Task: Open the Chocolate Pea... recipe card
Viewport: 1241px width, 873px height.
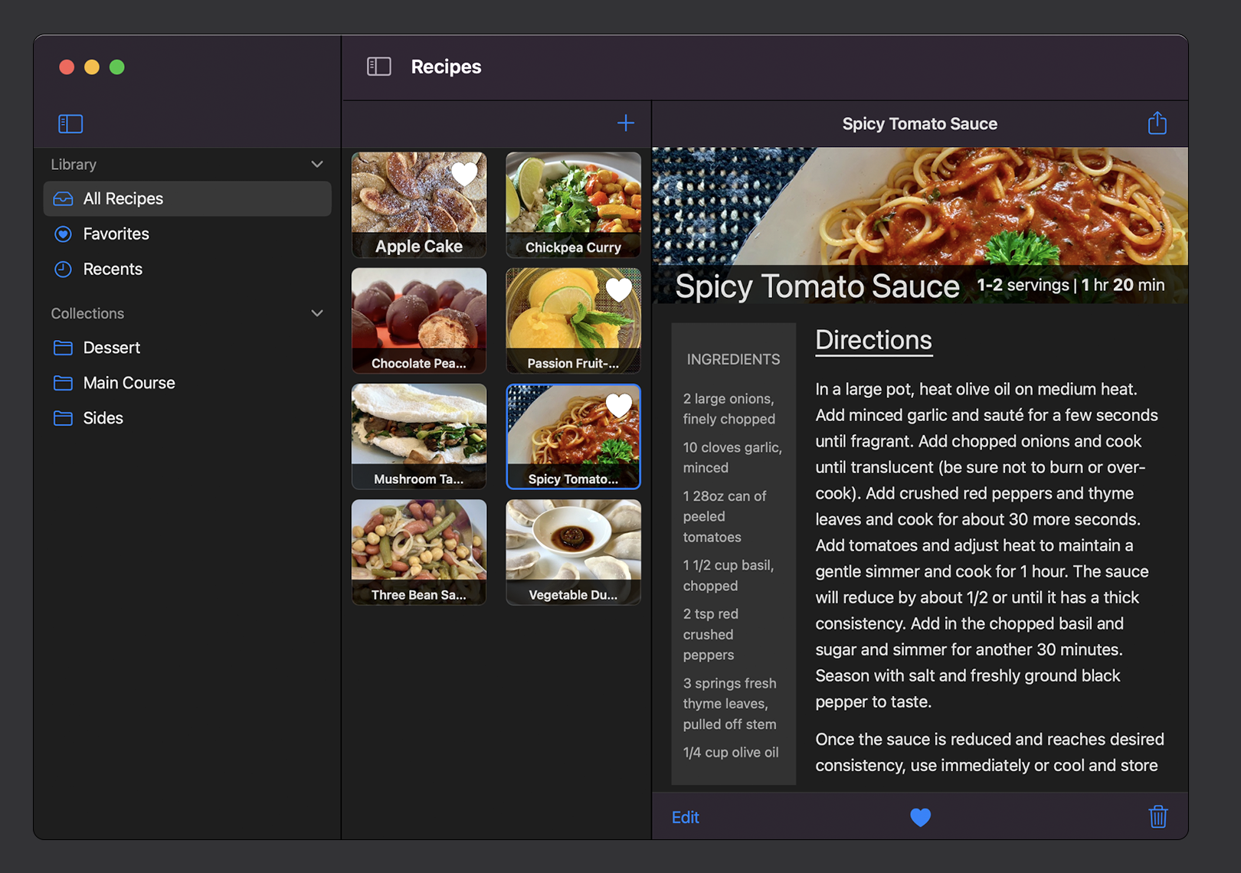Action: point(419,320)
